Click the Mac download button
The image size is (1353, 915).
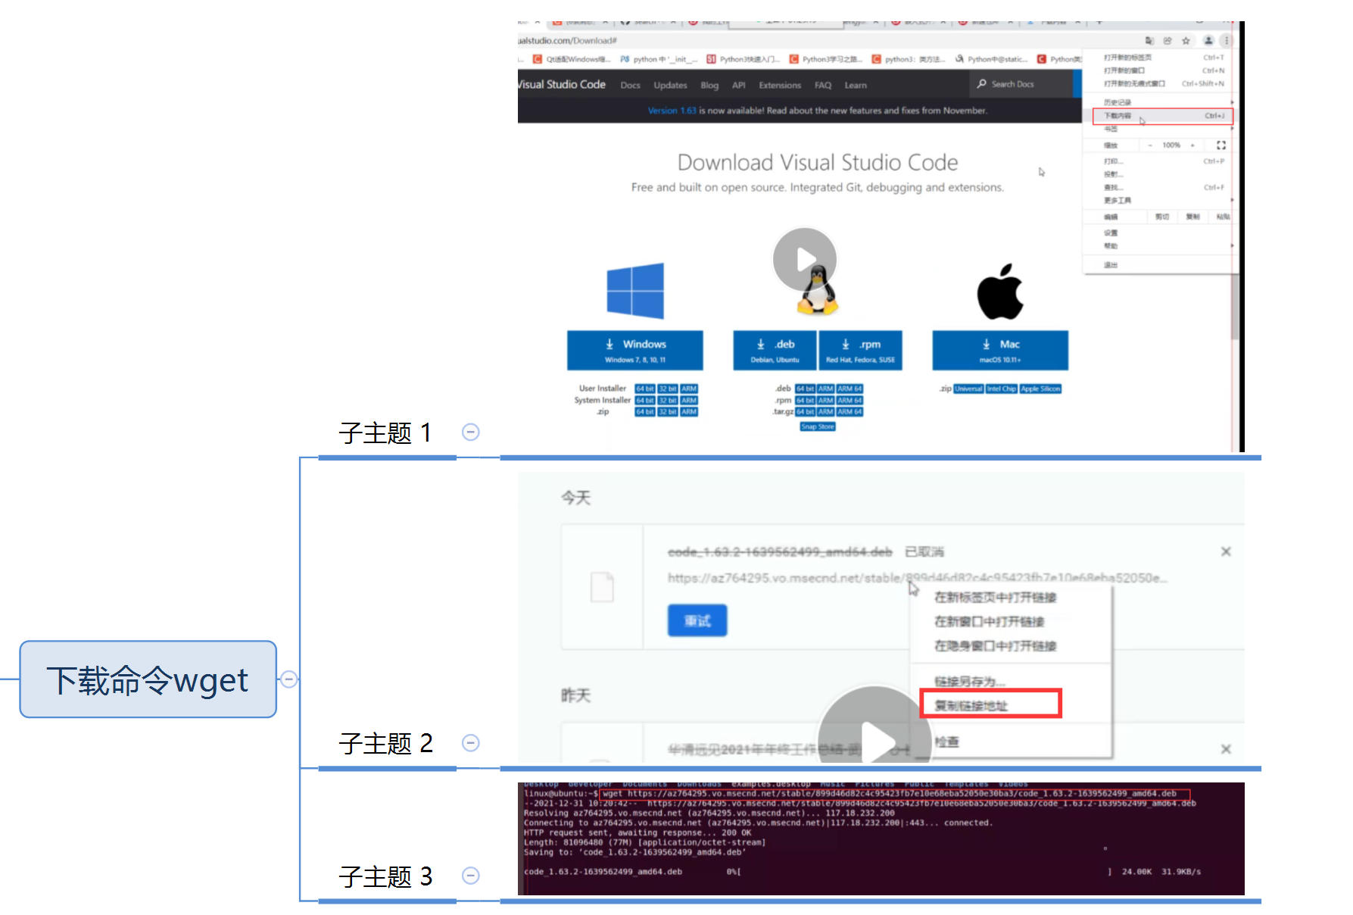click(1000, 350)
